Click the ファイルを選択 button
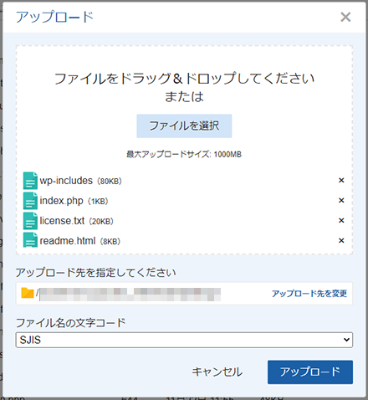The width and height of the screenshot is (368, 400). click(184, 126)
